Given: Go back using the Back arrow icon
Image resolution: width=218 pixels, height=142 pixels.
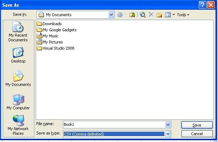Looking at the screenshot, I should [120, 15].
